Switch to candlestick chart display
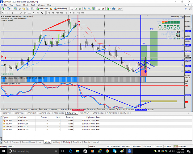Screen dimensions: 193x154 [76, 9]
